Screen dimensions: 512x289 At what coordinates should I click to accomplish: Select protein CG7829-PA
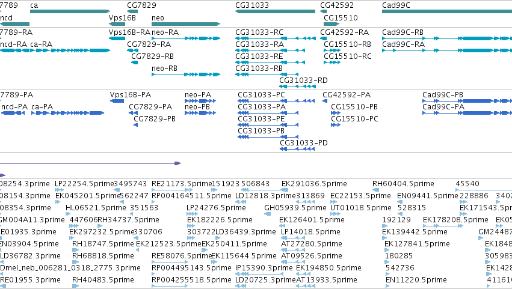[x=133, y=113]
